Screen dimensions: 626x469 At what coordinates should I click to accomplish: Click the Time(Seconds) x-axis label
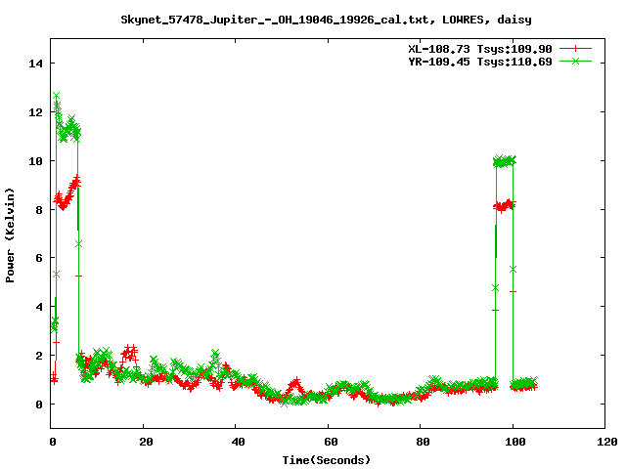[327, 460]
